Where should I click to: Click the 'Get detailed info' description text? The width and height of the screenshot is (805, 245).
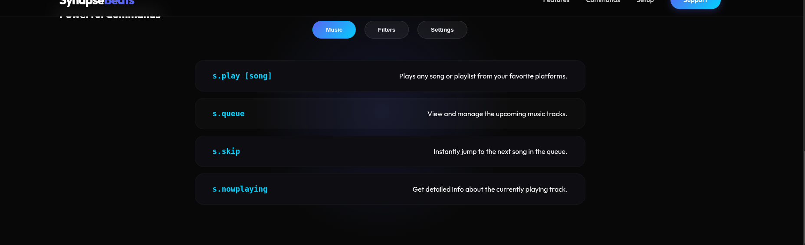click(490, 189)
